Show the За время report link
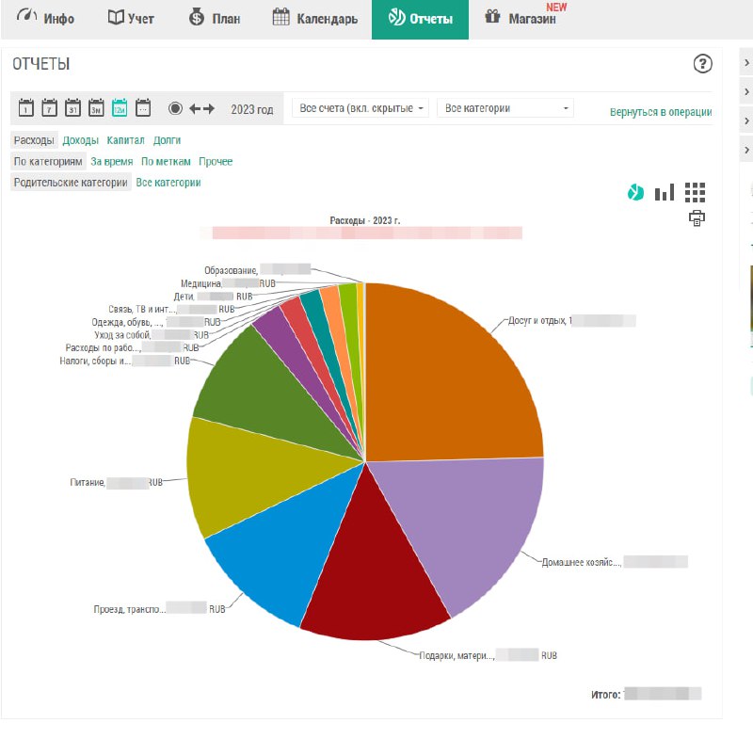Viewport: 753px width, 739px height. click(112, 162)
